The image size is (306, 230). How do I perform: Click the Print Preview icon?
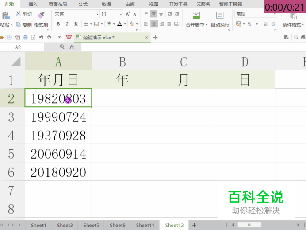click(33, 37)
